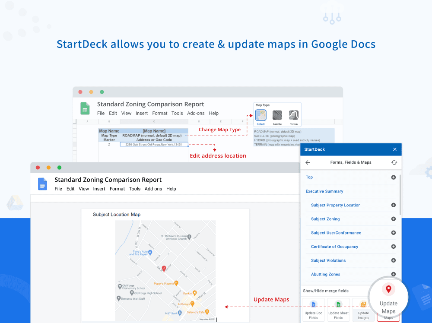Click the Update Images button
This screenshot has height=323, width=432.
click(363, 310)
